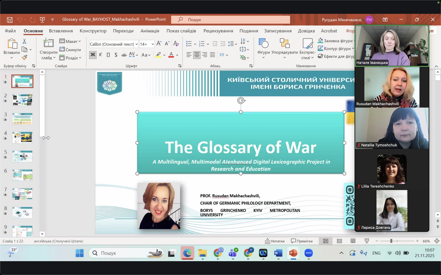
Task: Open the bulleted list icon
Action: [189, 44]
